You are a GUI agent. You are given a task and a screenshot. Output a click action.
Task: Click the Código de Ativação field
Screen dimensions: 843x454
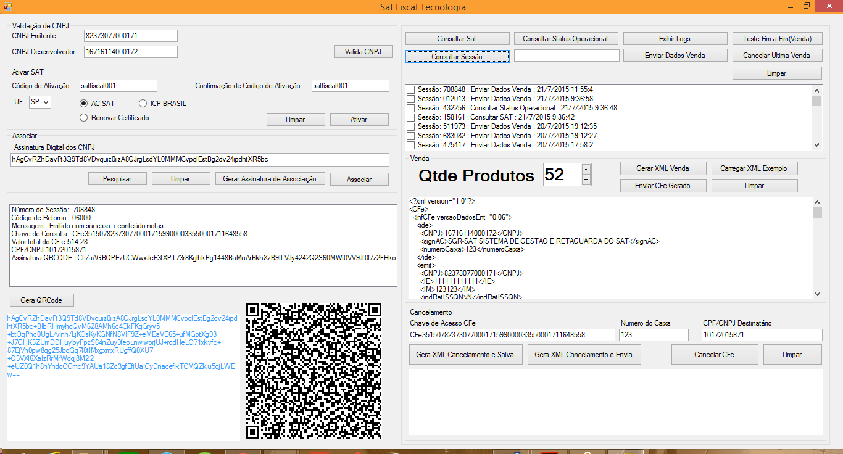pos(118,86)
